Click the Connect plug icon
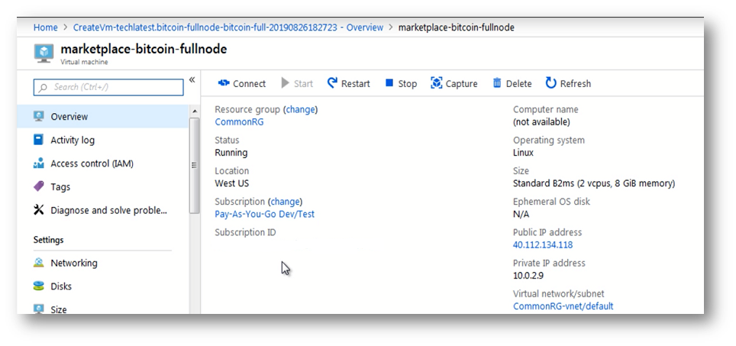736x346 pixels. 224,83
